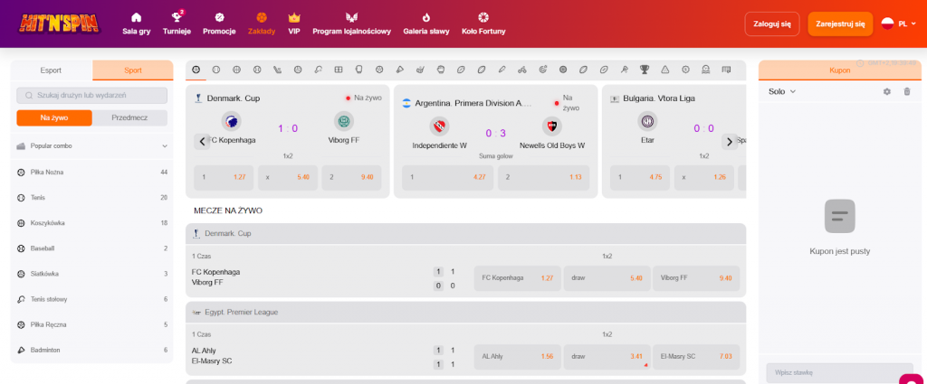Bet FC Kopenhaga 1.27 in live list
927x384 pixels.
tap(517, 277)
